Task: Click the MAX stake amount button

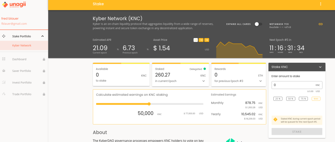Action: click(x=316, y=99)
